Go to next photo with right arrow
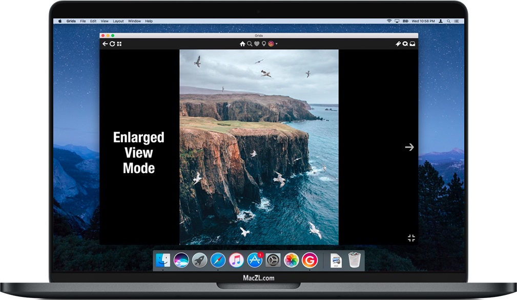 tap(409, 147)
